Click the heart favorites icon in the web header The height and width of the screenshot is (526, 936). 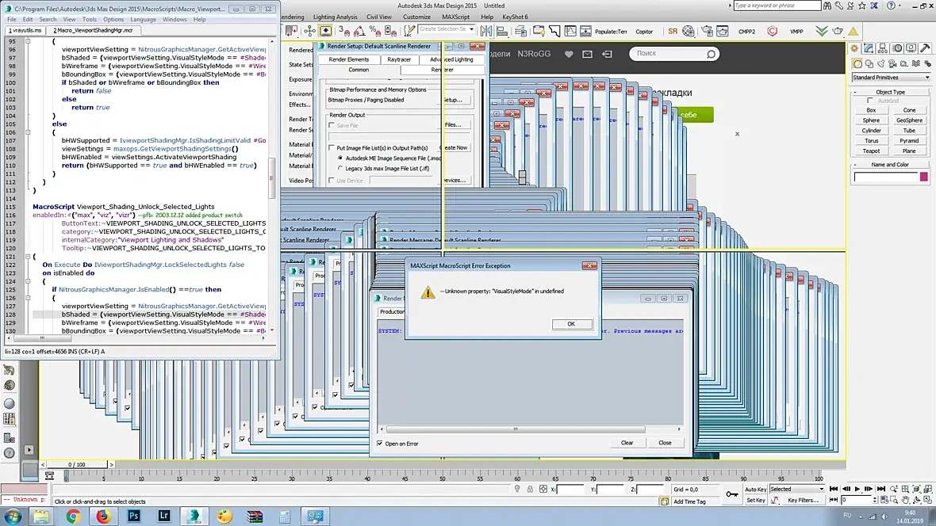coord(569,54)
